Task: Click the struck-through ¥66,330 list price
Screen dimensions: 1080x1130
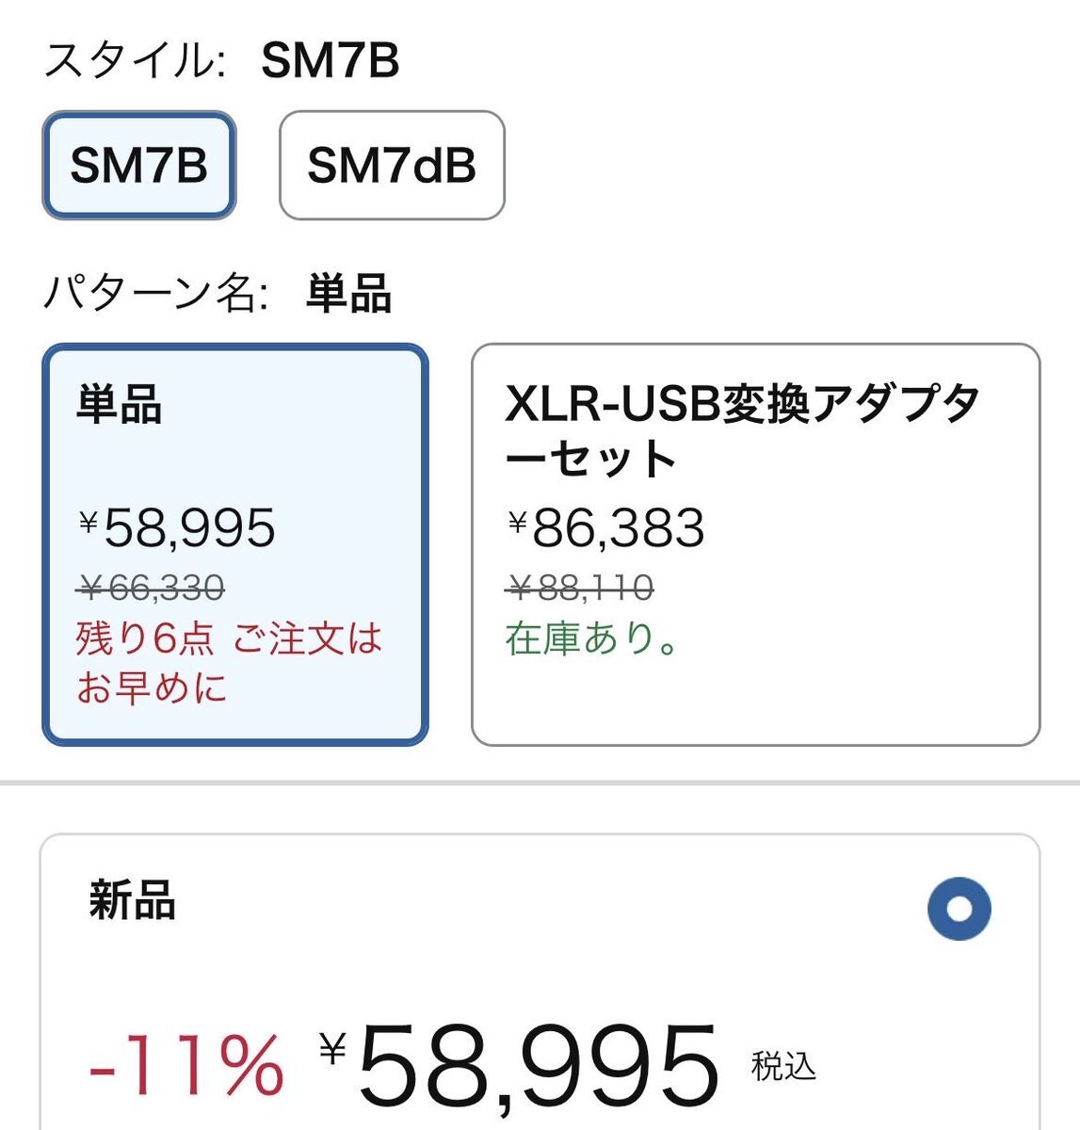Action: [x=153, y=589]
